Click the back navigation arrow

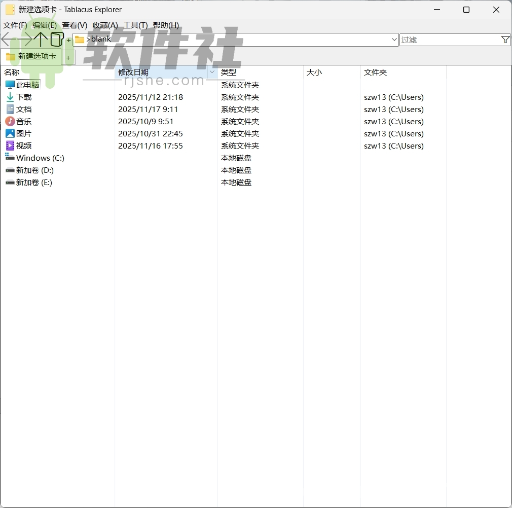pos(6,39)
